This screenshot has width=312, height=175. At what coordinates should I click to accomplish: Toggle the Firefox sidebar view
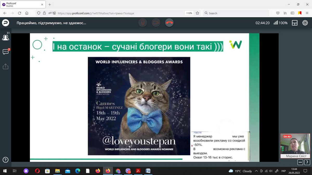(292, 13)
